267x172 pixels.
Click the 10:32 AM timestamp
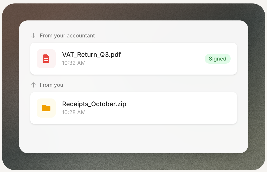74,63
